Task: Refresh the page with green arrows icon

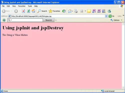Action: coord(28,11)
